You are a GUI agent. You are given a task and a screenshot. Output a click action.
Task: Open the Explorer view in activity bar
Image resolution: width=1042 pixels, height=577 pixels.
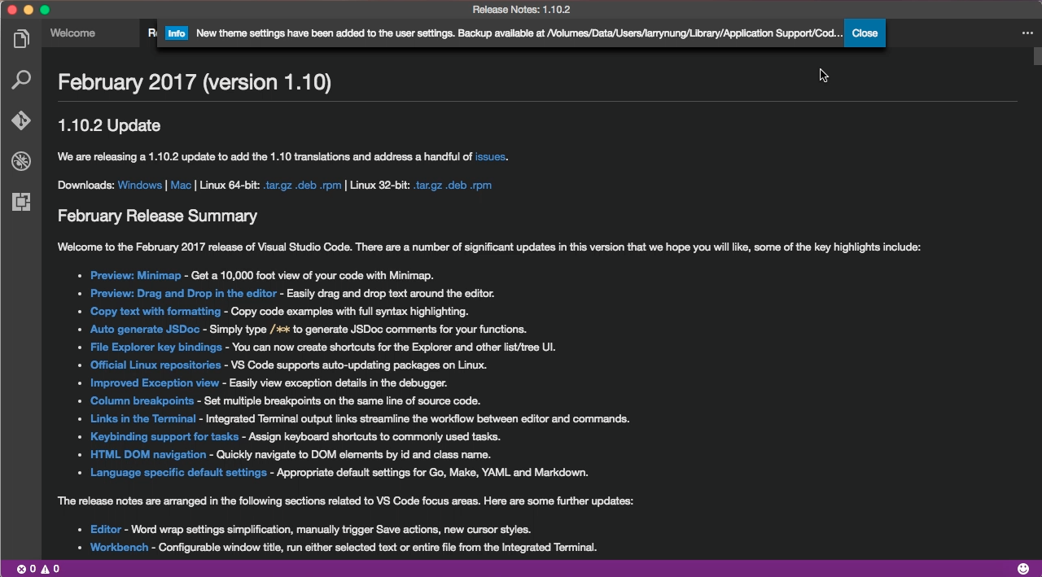(x=21, y=38)
